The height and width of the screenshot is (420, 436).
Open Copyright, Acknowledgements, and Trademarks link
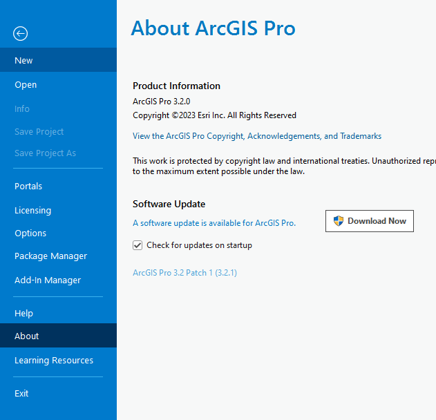[257, 136]
